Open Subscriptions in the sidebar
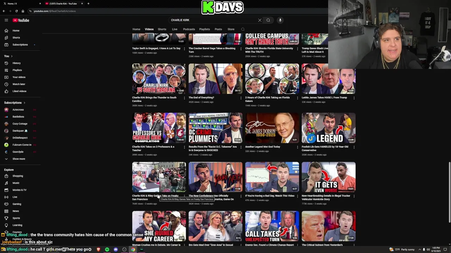Screen dimensions: 451x253 20,45
